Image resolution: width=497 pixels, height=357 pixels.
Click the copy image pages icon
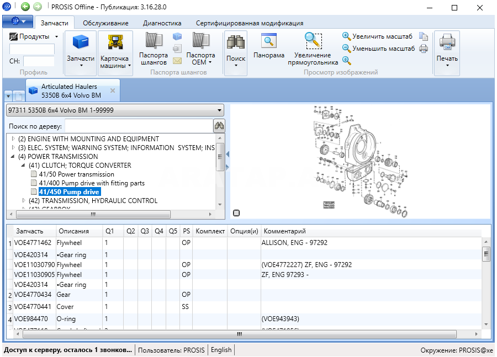[x=424, y=36]
